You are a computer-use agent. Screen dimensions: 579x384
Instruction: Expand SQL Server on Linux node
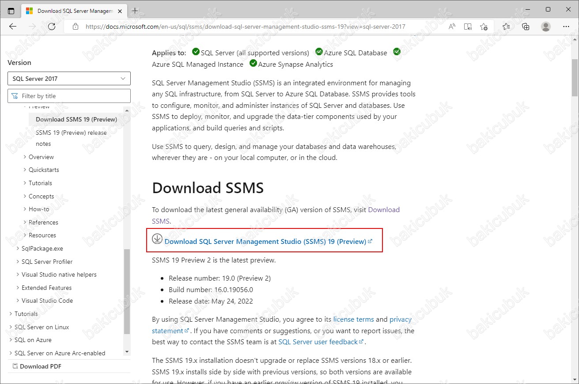point(42,327)
